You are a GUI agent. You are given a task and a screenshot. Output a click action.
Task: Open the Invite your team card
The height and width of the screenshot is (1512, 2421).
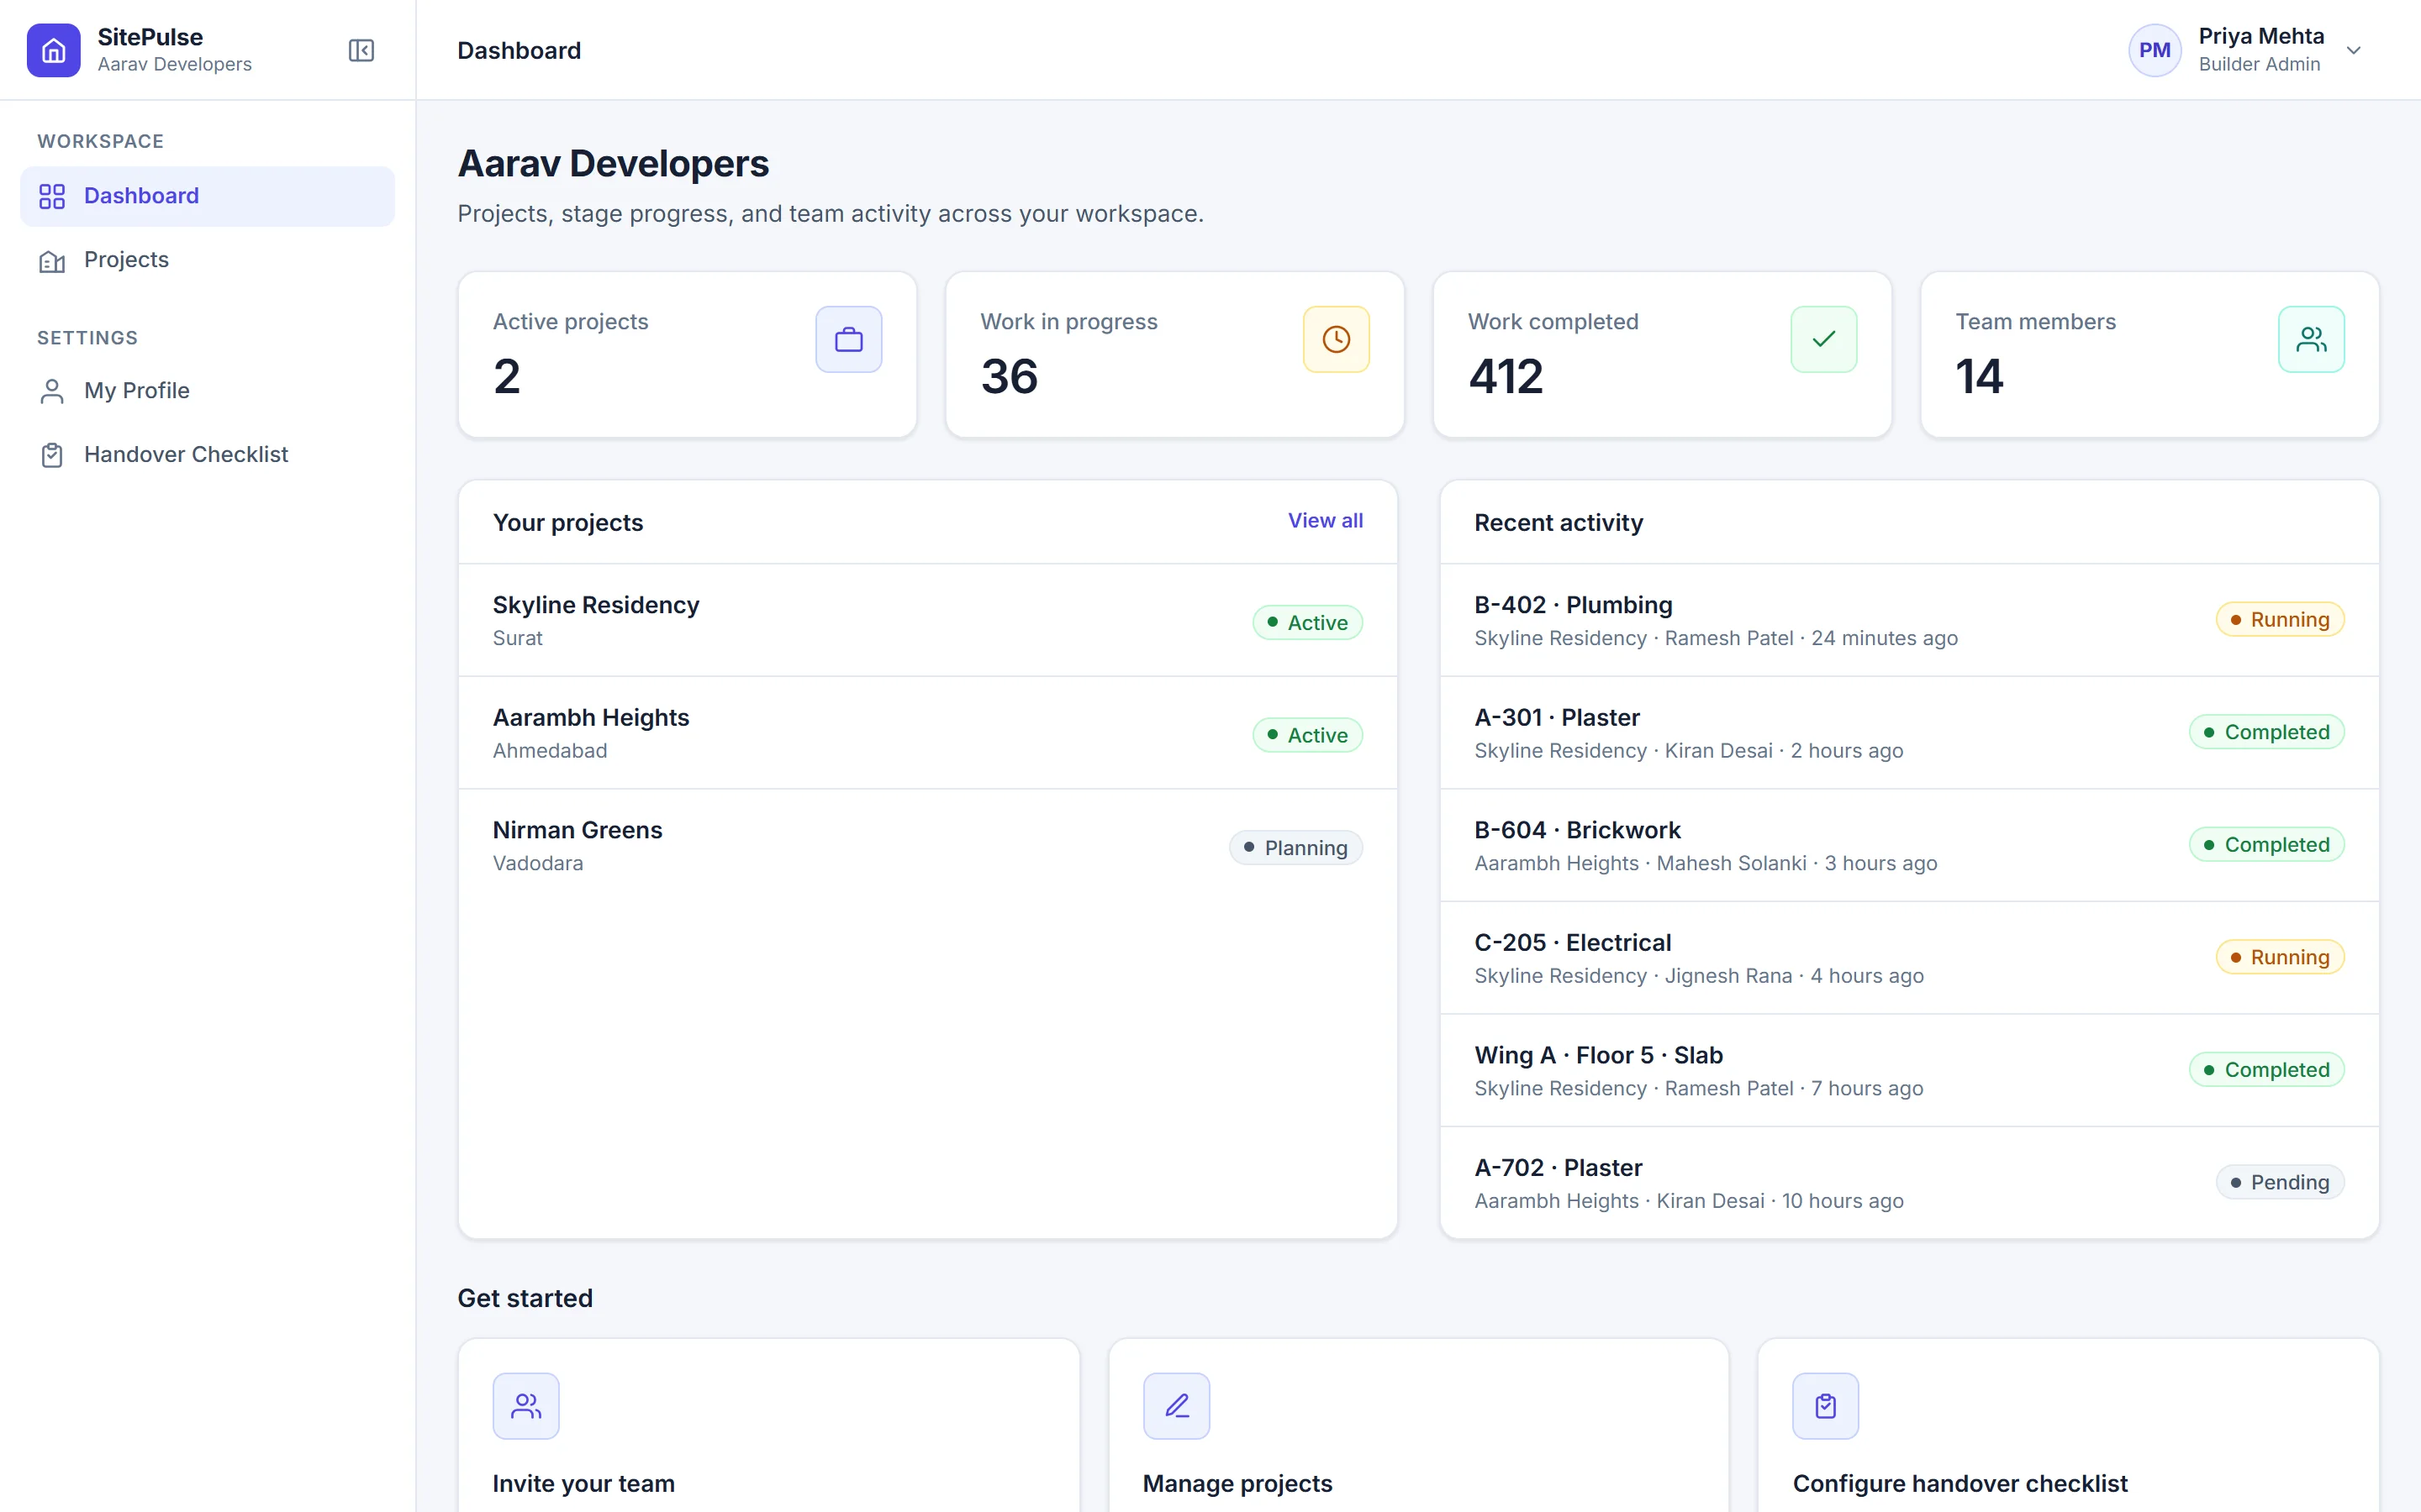(768, 1426)
